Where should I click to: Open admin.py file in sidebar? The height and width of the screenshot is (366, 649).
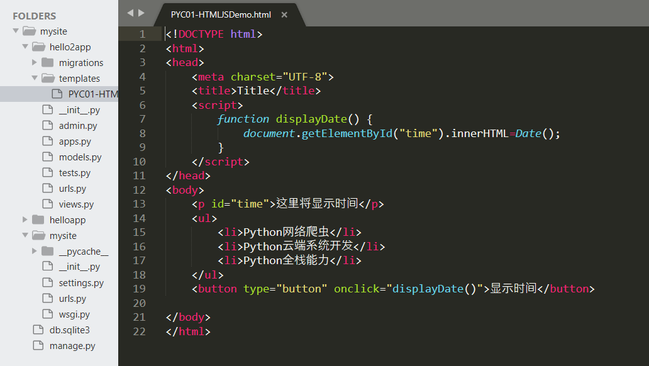click(x=78, y=125)
